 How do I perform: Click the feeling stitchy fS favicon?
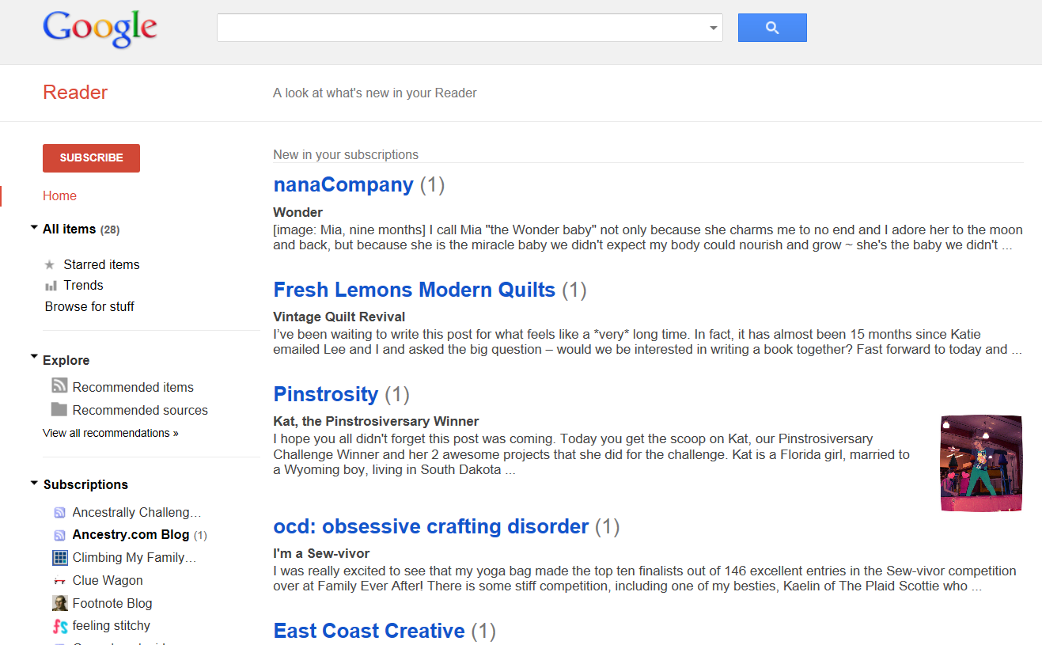tap(59, 625)
